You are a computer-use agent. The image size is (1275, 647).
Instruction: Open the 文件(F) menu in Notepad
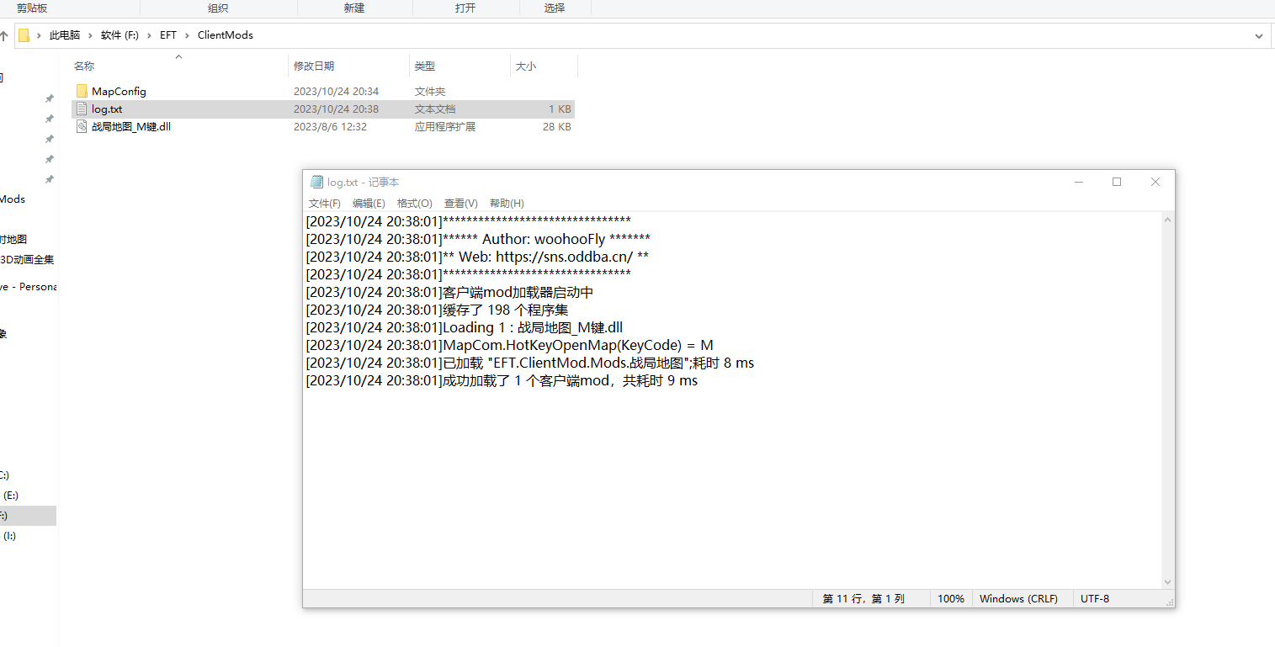tap(324, 204)
